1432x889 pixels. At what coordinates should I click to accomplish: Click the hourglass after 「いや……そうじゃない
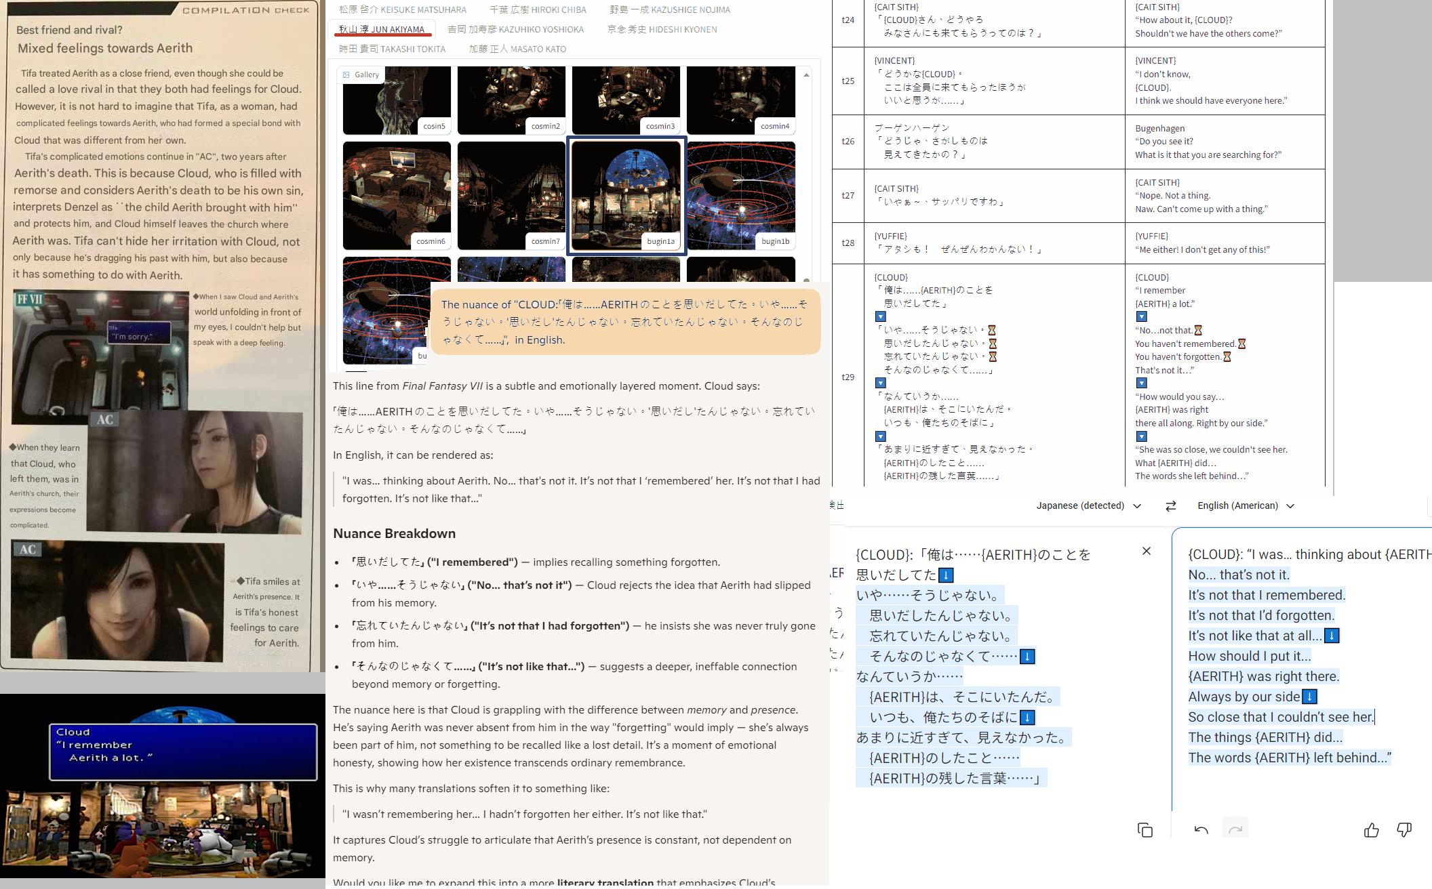click(x=992, y=330)
